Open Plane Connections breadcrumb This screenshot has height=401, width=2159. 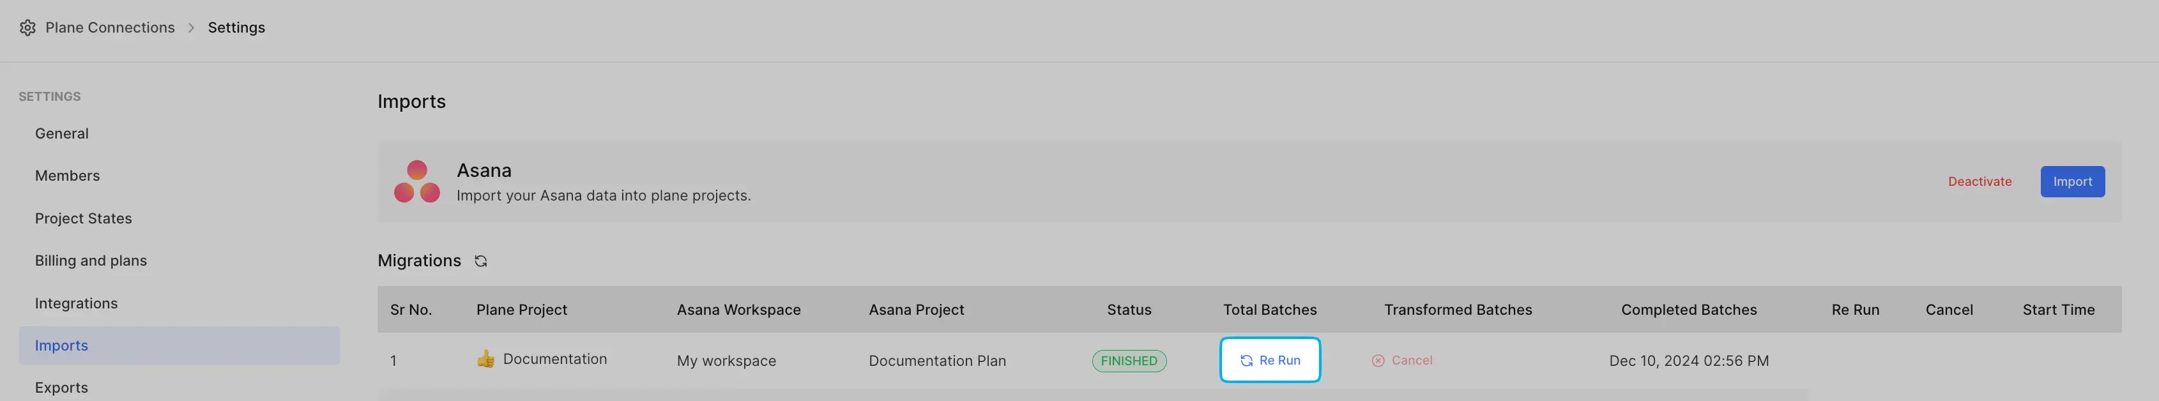(110, 27)
